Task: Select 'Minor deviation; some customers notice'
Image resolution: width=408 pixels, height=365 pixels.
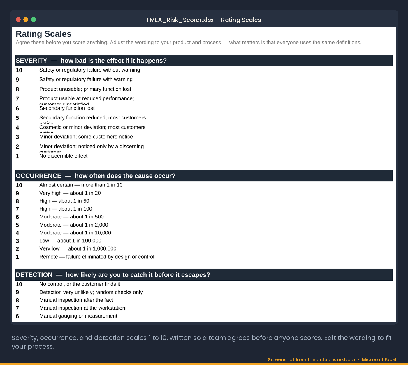Action: [x=86, y=137]
